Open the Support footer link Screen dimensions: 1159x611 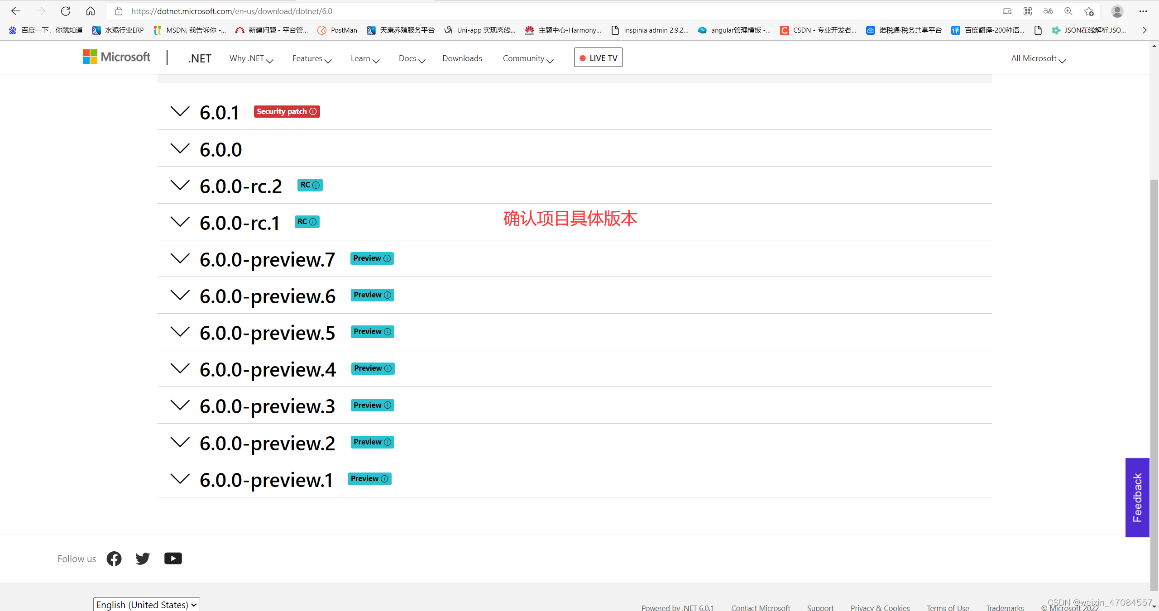coord(820,607)
